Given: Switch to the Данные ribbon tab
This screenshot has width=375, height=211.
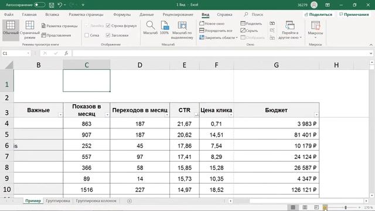Looking at the screenshot, I should [x=146, y=14].
